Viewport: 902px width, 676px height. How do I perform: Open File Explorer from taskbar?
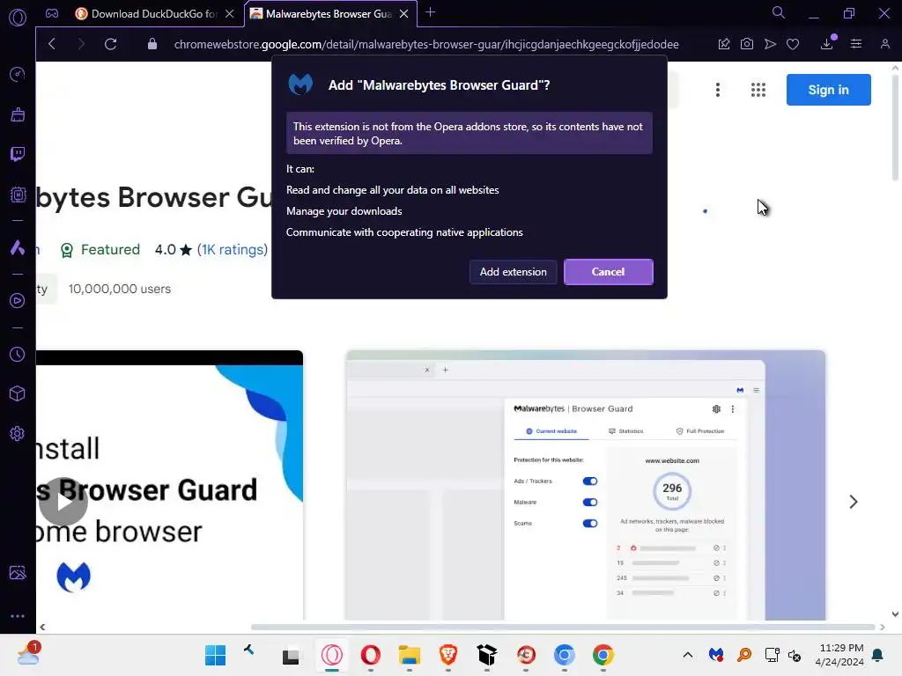(x=410, y=655)
